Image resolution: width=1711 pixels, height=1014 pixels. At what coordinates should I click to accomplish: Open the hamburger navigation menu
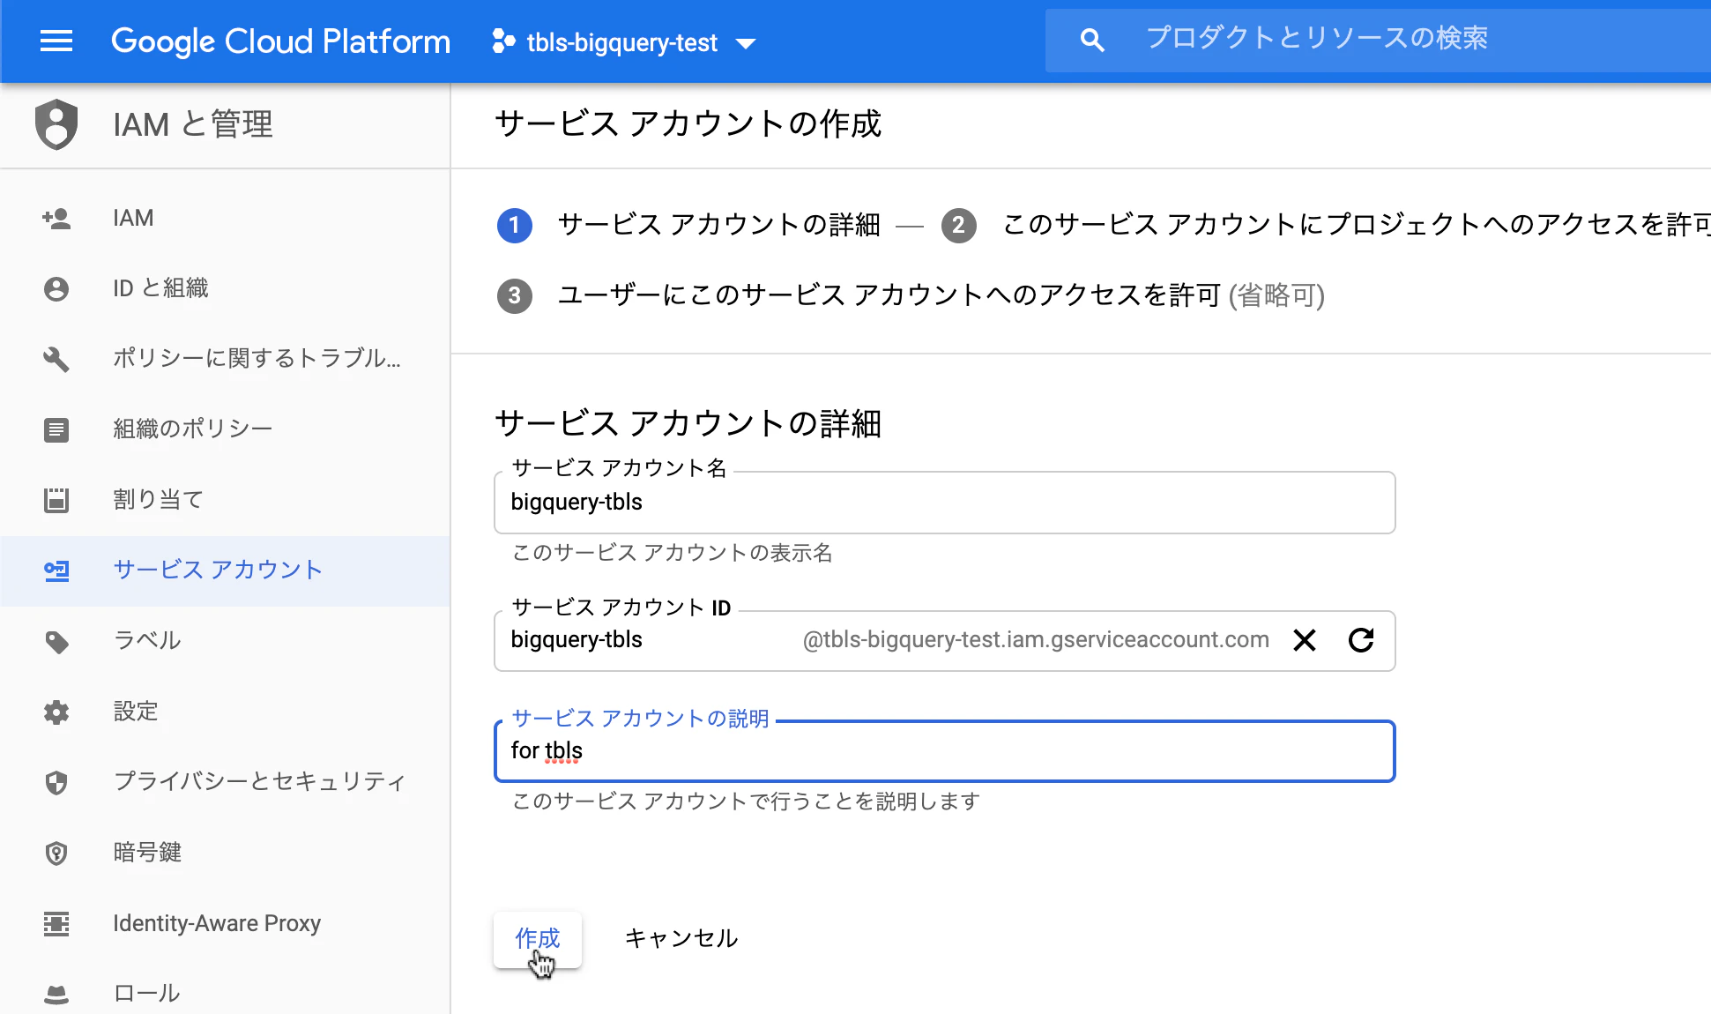pos(56,41)
